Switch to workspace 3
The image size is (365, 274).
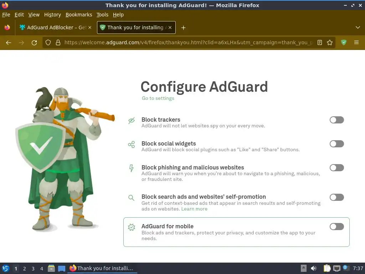33,269
